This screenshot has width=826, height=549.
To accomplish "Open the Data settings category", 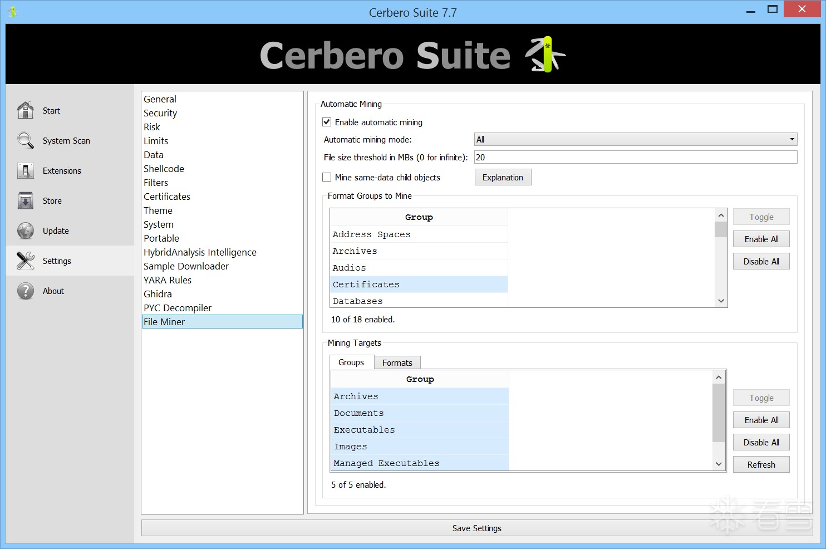I will [222, 155].
